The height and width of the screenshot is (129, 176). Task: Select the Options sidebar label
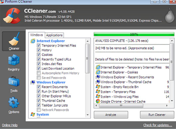click(x=14, y=112)
